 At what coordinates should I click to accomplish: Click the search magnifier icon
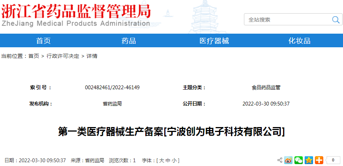click(x=335, y=20)
